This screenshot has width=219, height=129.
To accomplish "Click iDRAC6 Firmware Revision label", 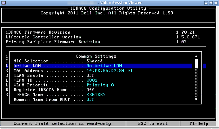I will [x=38, y=32].
